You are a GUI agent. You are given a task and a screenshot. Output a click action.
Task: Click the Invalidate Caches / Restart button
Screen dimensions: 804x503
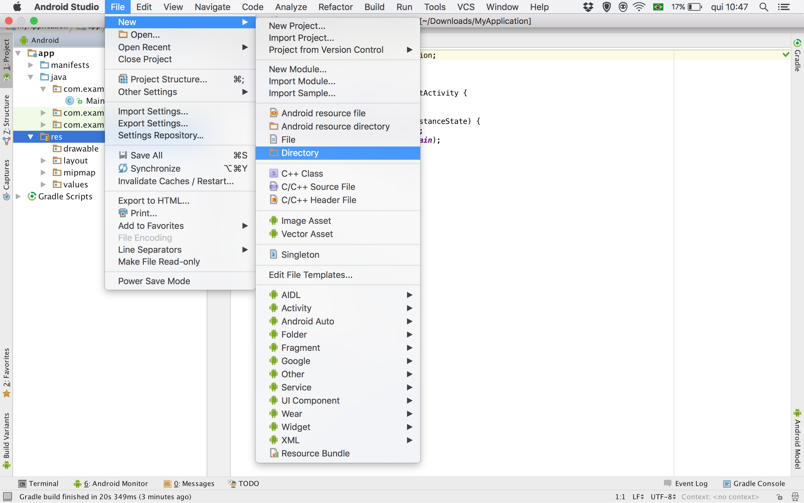[x=176, y=181]
